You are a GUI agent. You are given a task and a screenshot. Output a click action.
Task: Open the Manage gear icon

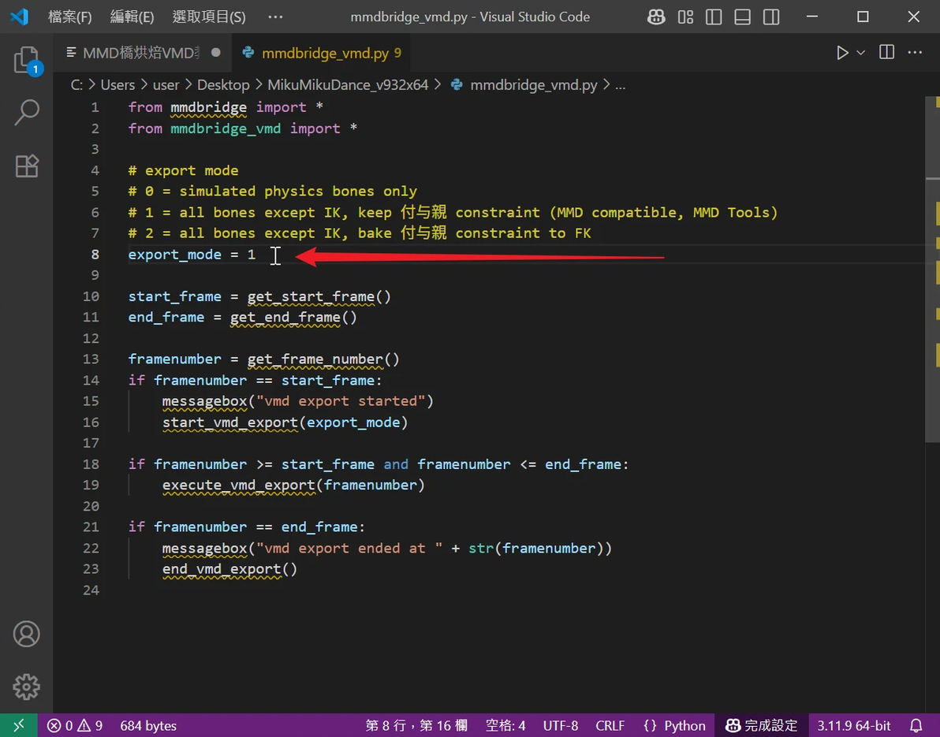[26, 687]
